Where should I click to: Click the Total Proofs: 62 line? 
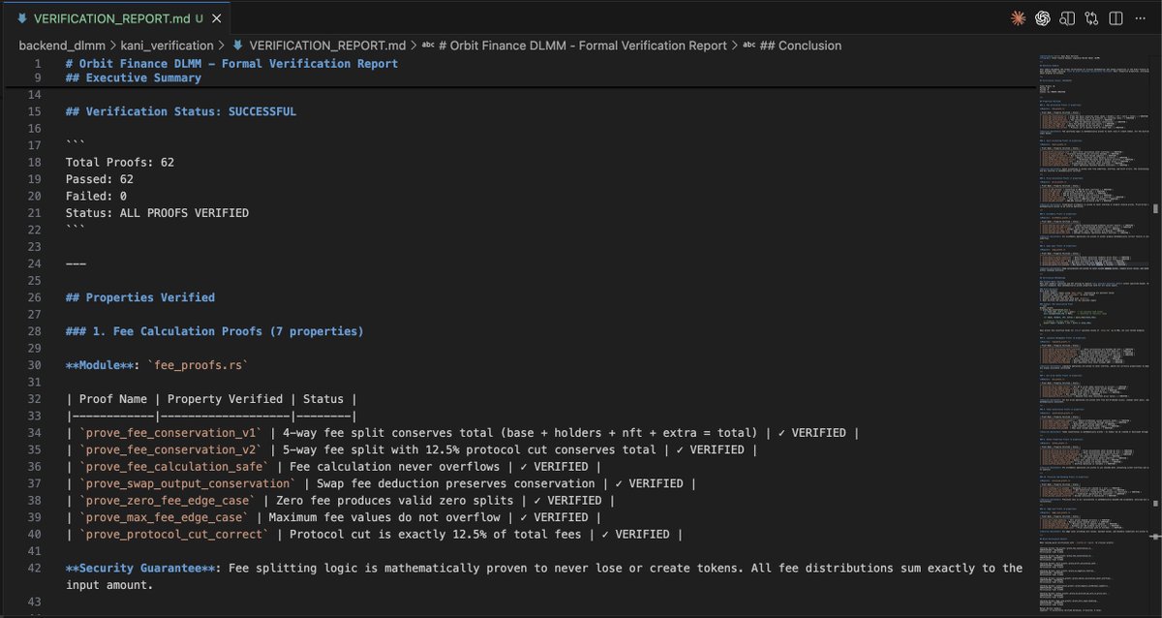point(120,163)
